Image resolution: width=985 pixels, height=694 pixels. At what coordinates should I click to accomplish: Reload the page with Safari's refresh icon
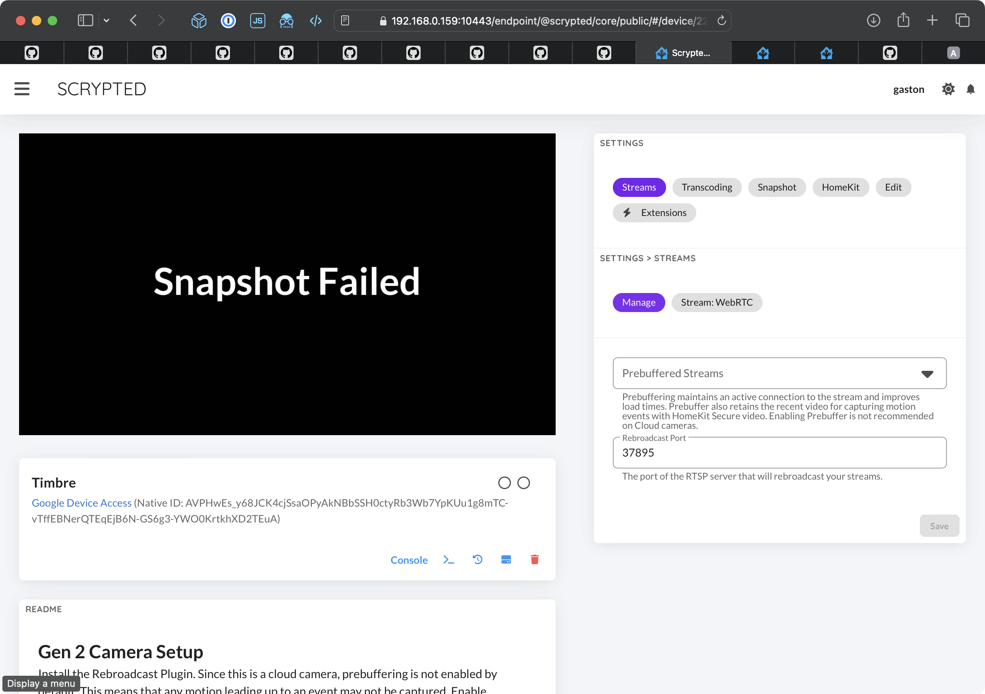tap(722, 20)
